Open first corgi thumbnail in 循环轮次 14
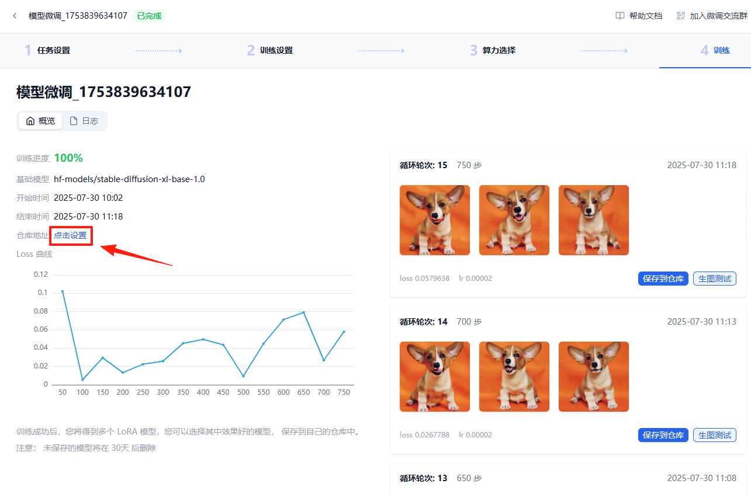Image resolution: width=751 pixels, height=494 pixels. (435, 377)
